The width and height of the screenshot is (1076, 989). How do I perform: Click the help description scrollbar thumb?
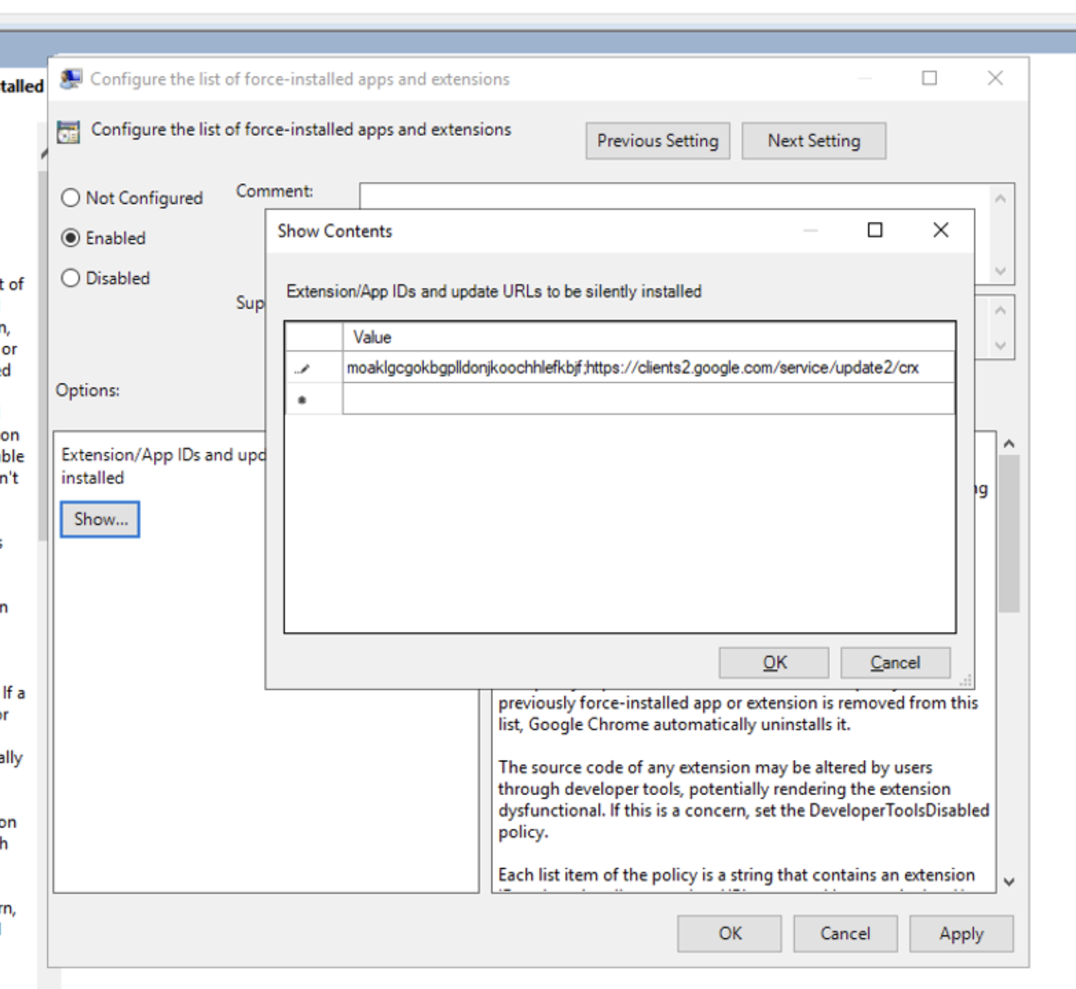(1009, 533)
